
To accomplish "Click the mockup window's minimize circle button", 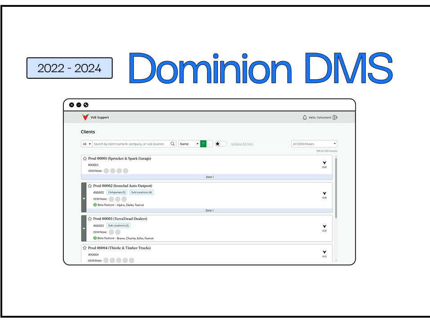I will pyautogui.click(x=79, y=105).
